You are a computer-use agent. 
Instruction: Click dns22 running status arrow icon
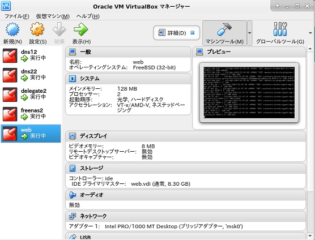coord(24,78)
